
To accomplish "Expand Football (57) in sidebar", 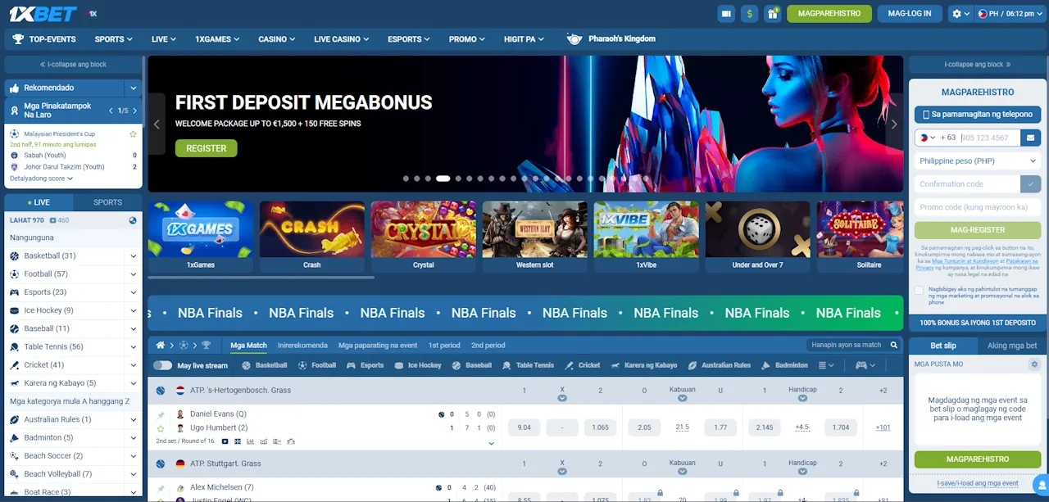I will [x=133, y=274].
